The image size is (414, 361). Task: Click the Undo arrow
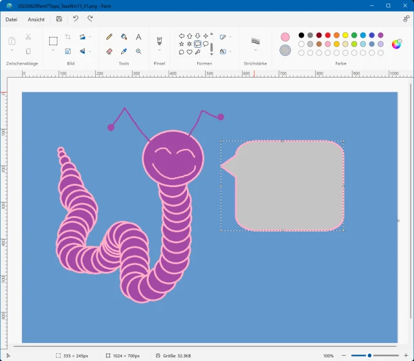click(x=76, y=19)
